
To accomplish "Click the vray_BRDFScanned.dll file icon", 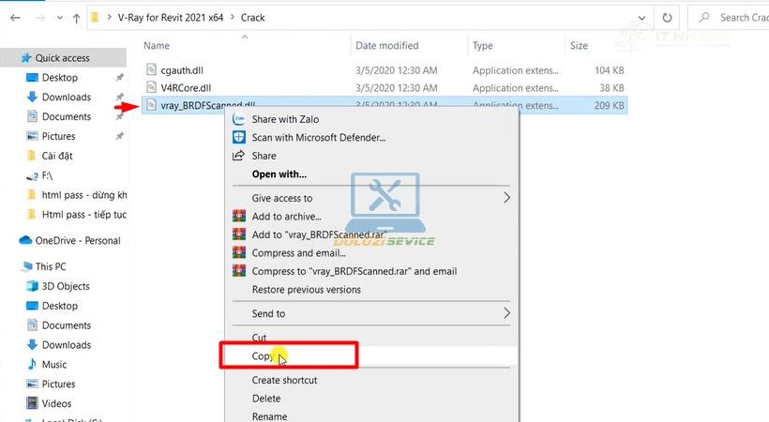I will 151,104.
